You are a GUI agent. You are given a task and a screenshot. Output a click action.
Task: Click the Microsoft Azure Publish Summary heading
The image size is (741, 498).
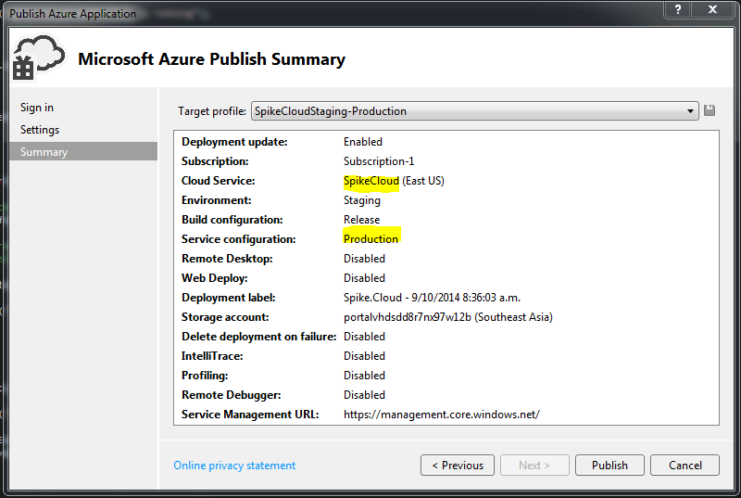point(212,59)
